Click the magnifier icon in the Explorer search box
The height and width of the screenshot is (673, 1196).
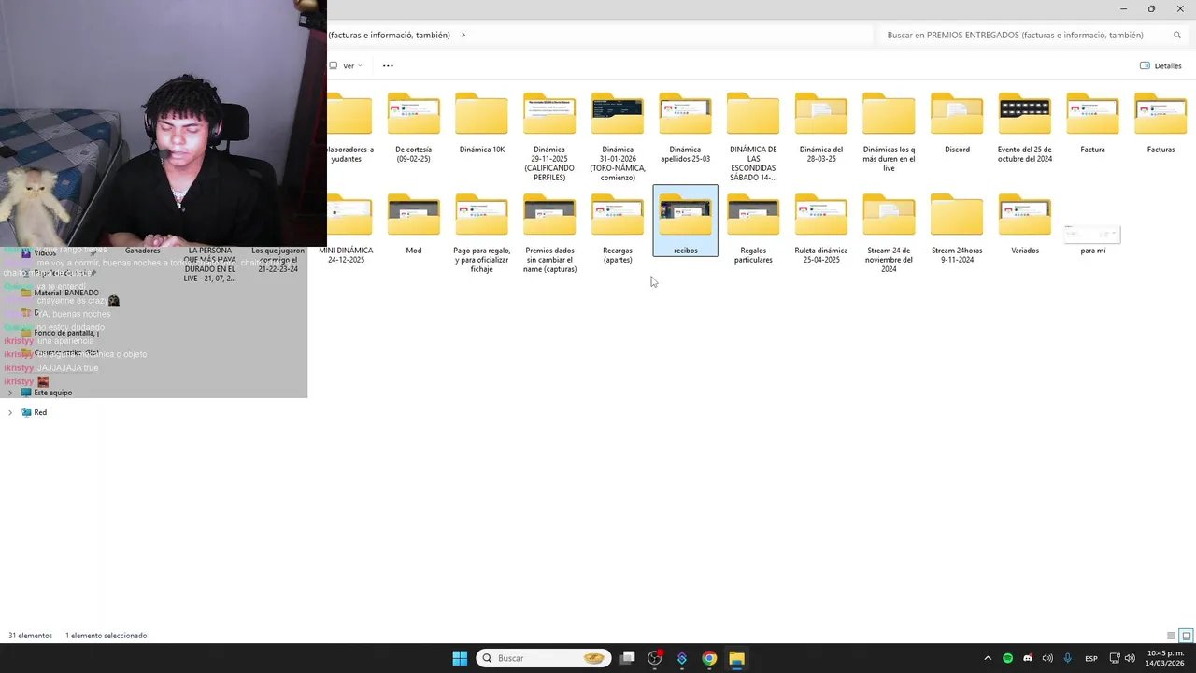pyautogui.click(x=1177, y=35)
